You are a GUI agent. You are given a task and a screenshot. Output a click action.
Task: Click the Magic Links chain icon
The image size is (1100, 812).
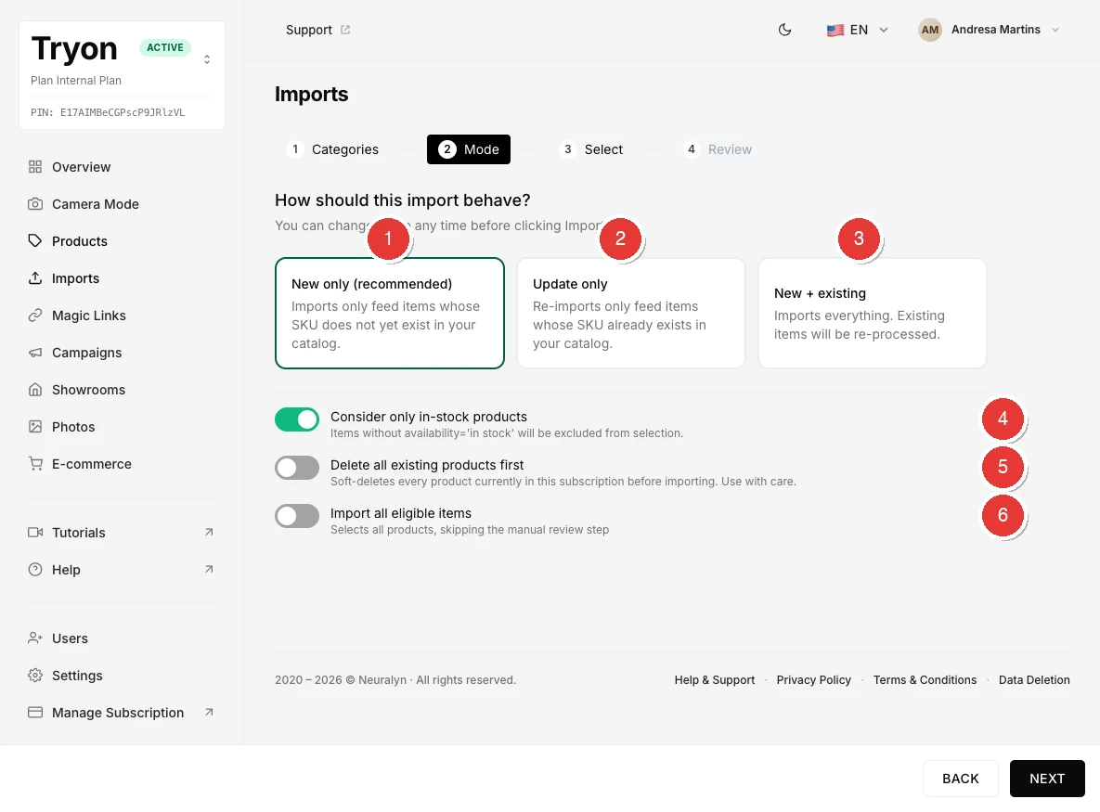[35, 316]
